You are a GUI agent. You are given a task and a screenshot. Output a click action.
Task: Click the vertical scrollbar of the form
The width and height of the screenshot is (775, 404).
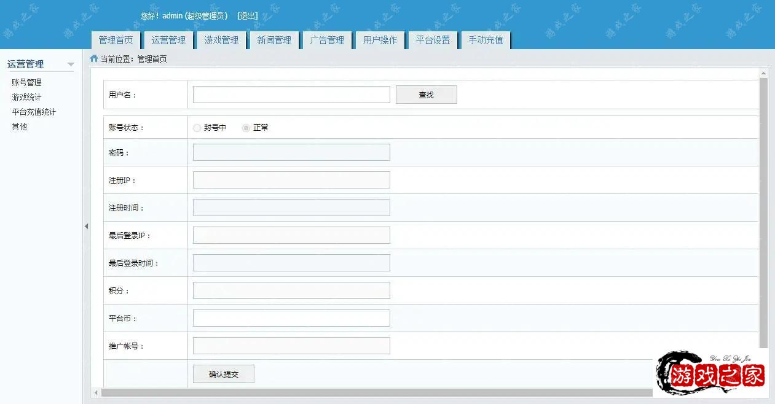[763, 209]
